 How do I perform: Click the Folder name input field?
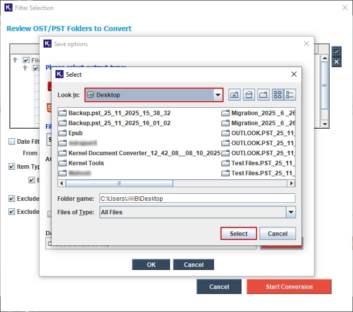(x=197, y=198)
